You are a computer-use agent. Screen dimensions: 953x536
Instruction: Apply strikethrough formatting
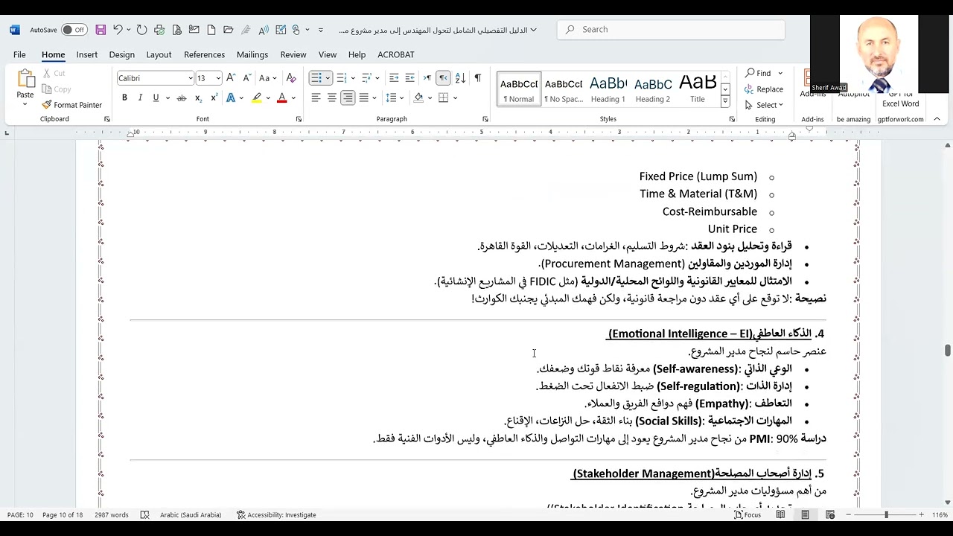[x=182, y=98]
